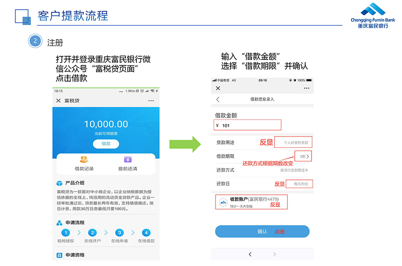Close the 富税贷 page with X

(59, 101)
